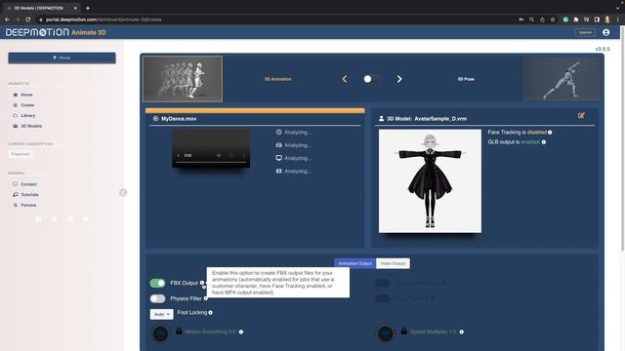Click the 3D Pose label
625x351 pixels.
click(x=466, y=79)
